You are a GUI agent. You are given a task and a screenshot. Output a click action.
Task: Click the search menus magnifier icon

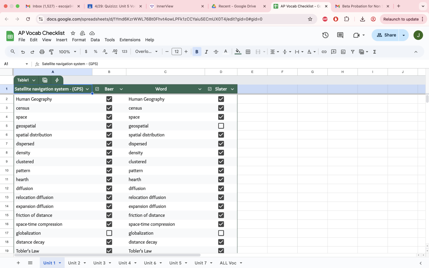coord(13,52)
